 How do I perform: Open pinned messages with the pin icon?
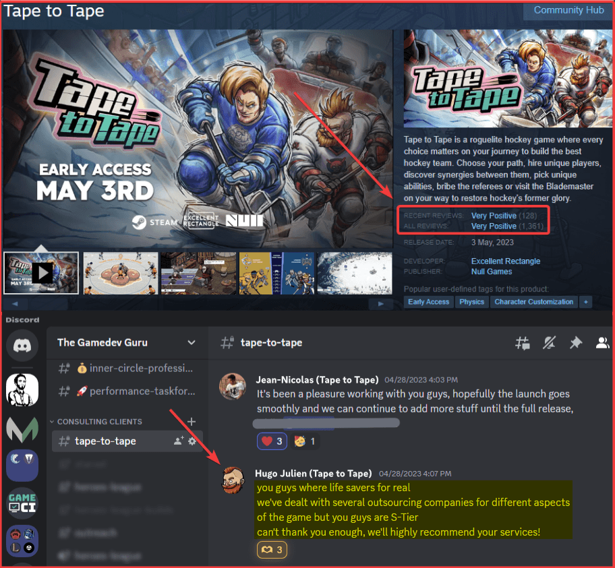pyautogui.click(x=575, y=343)
